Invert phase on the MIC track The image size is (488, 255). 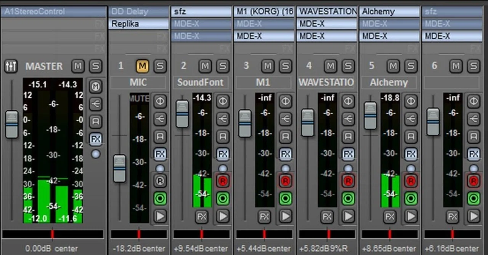point(160,101)
